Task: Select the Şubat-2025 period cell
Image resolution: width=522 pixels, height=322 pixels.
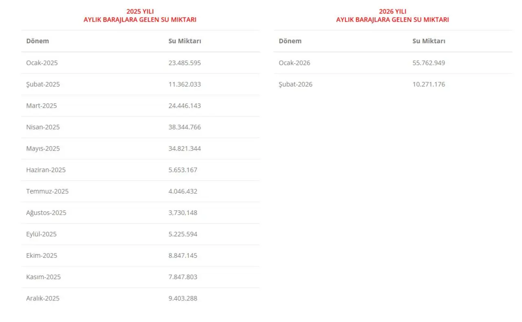Action: [43, 84]
